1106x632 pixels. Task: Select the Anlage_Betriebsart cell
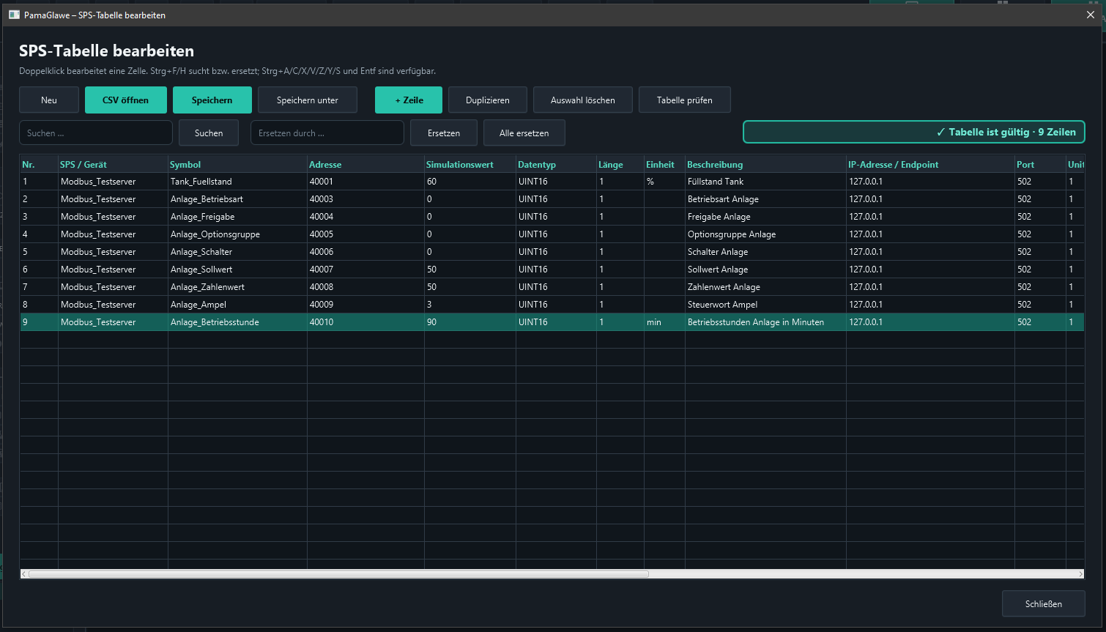click(237, 199)
